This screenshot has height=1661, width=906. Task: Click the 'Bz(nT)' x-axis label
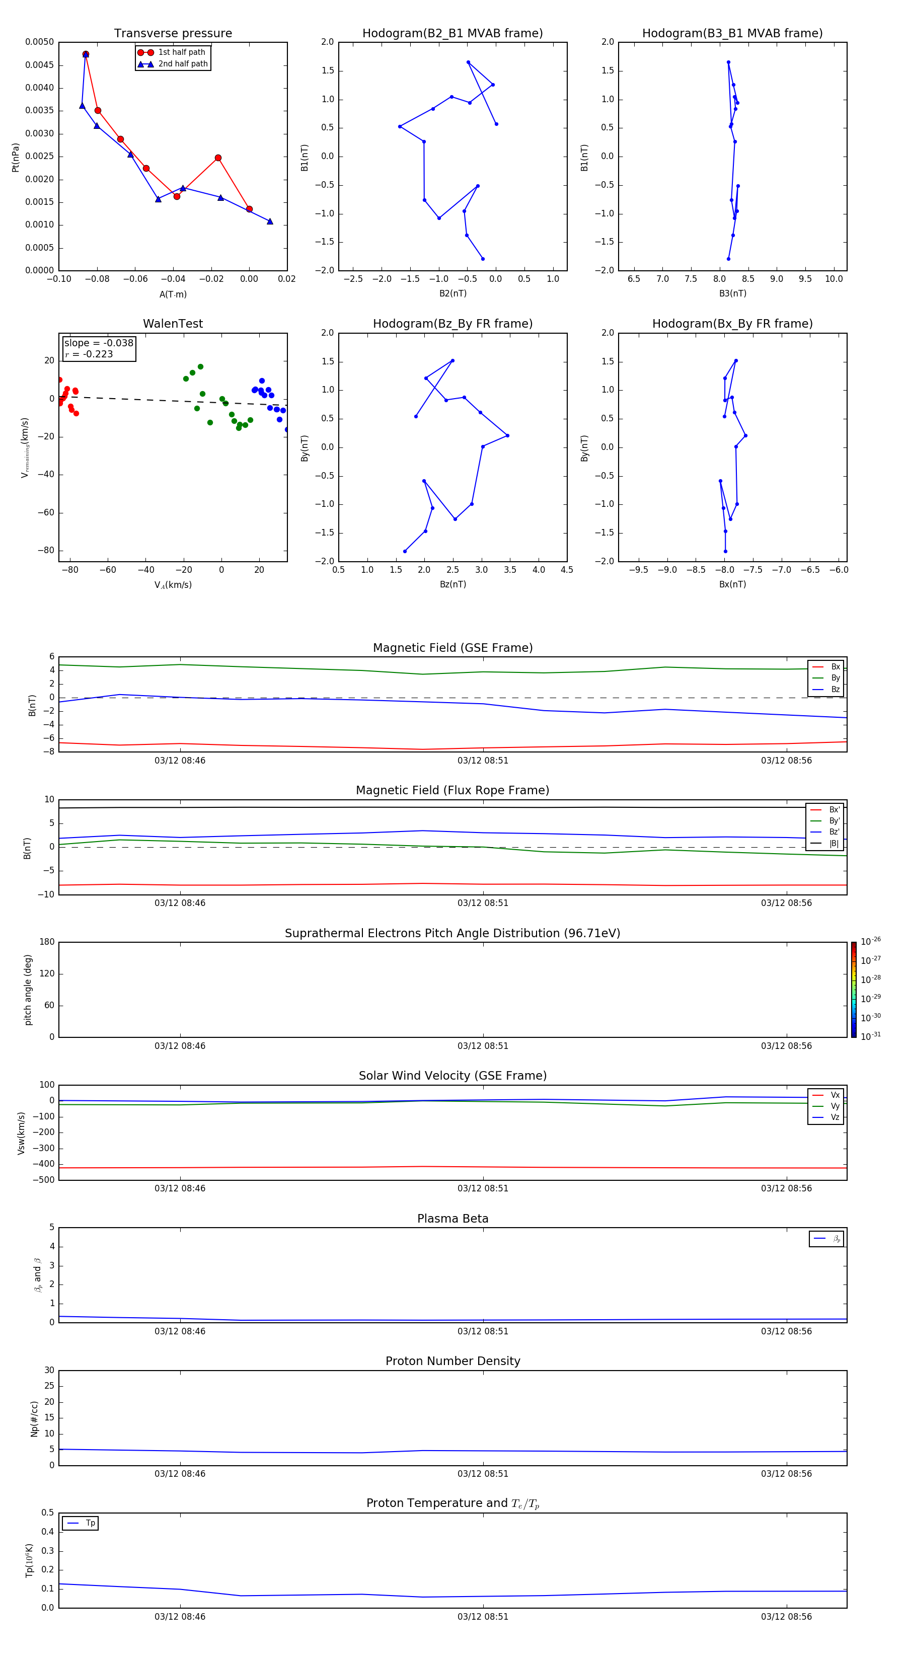click(x=452, y=584)
